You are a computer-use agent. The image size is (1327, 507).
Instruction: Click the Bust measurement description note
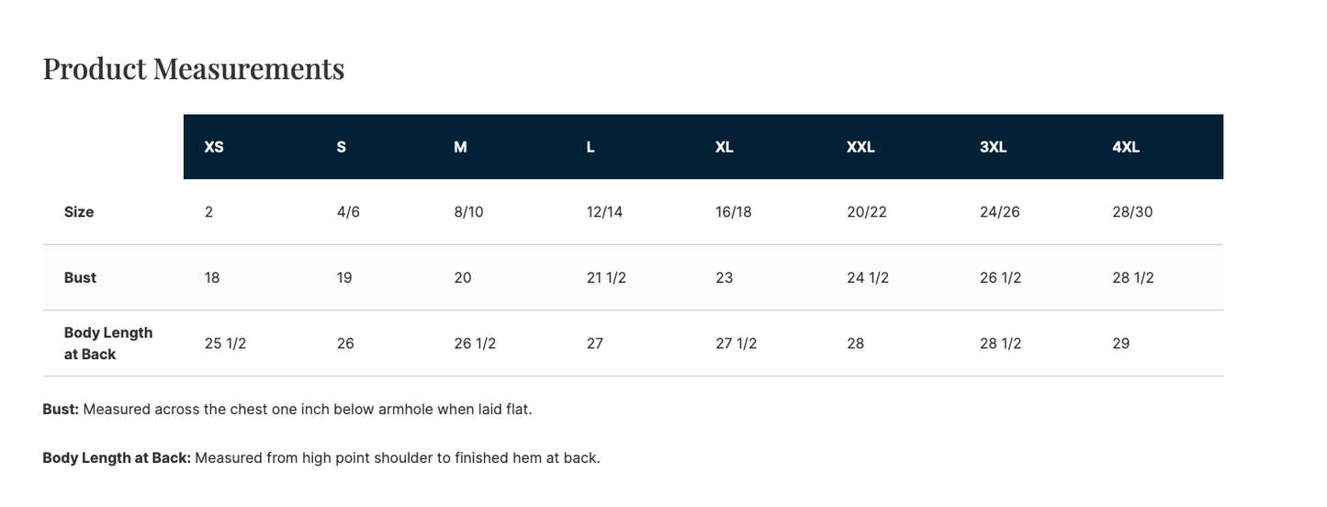click(287, 409)
